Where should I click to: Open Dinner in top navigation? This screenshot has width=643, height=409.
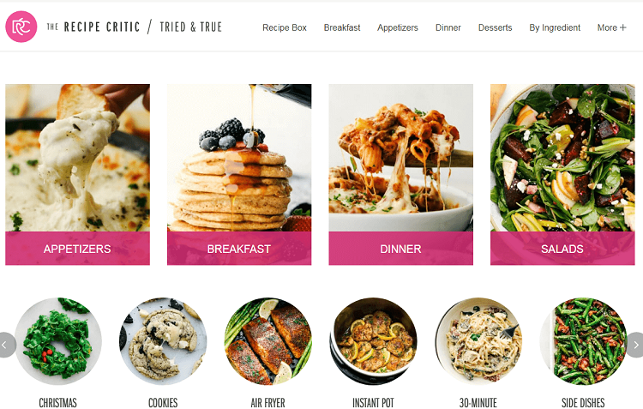[x=448, y=27]
